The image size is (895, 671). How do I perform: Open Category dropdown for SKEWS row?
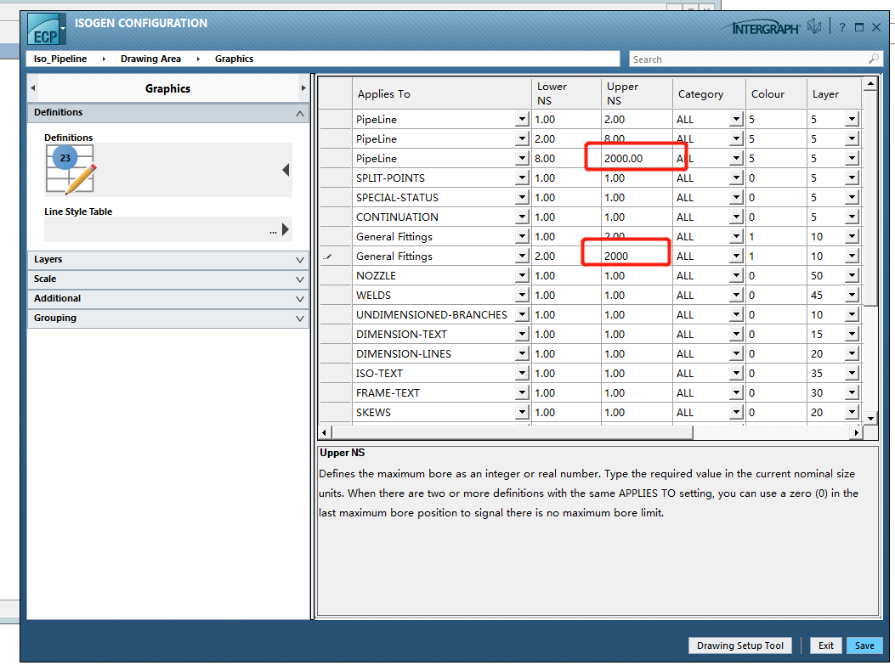[x=736, y=412]
